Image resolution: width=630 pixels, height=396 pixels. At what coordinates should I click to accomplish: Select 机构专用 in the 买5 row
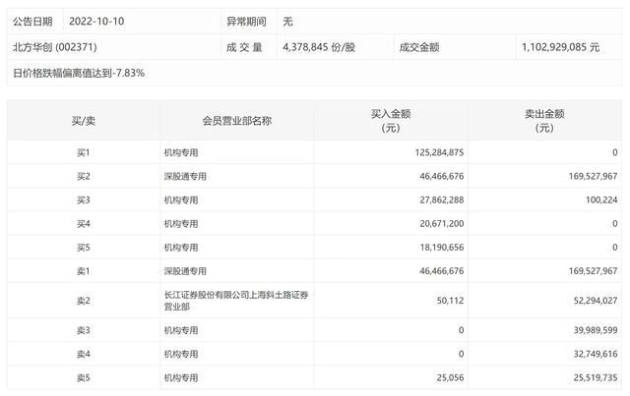pyautogui.click(x=181, y=248)
